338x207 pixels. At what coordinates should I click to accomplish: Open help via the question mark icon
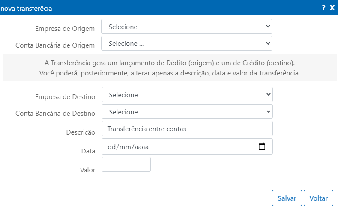[x=323, y=8]
